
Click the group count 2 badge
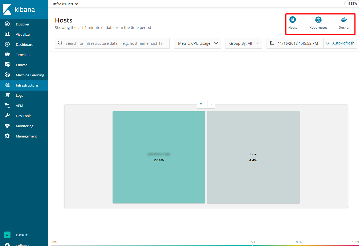click(x=211, y=104)
